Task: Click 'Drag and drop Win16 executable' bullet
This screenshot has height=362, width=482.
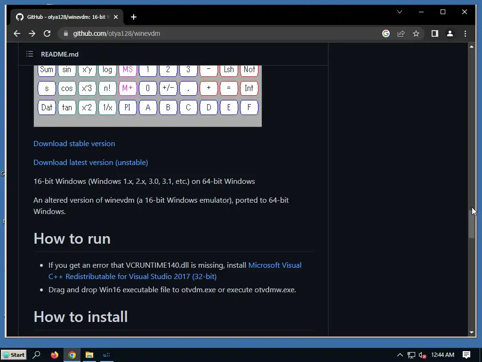Action: click(172, 290)
